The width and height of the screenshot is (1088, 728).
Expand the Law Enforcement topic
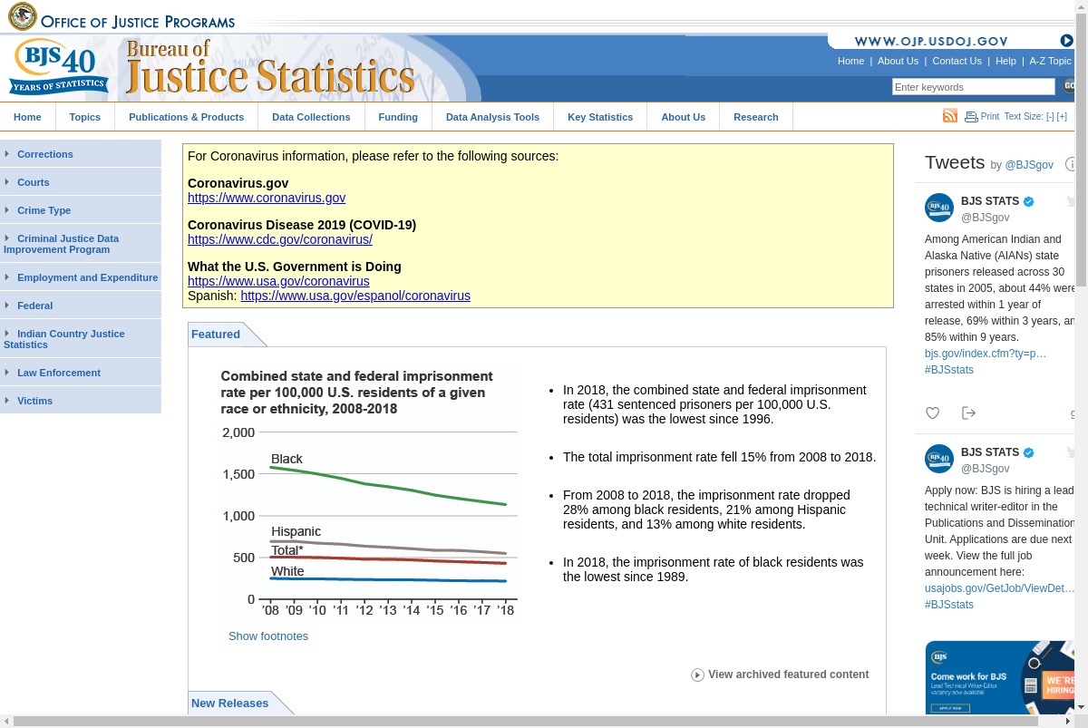81,373
